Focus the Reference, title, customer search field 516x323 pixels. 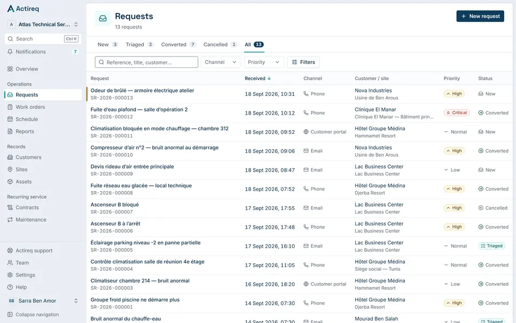146,62
